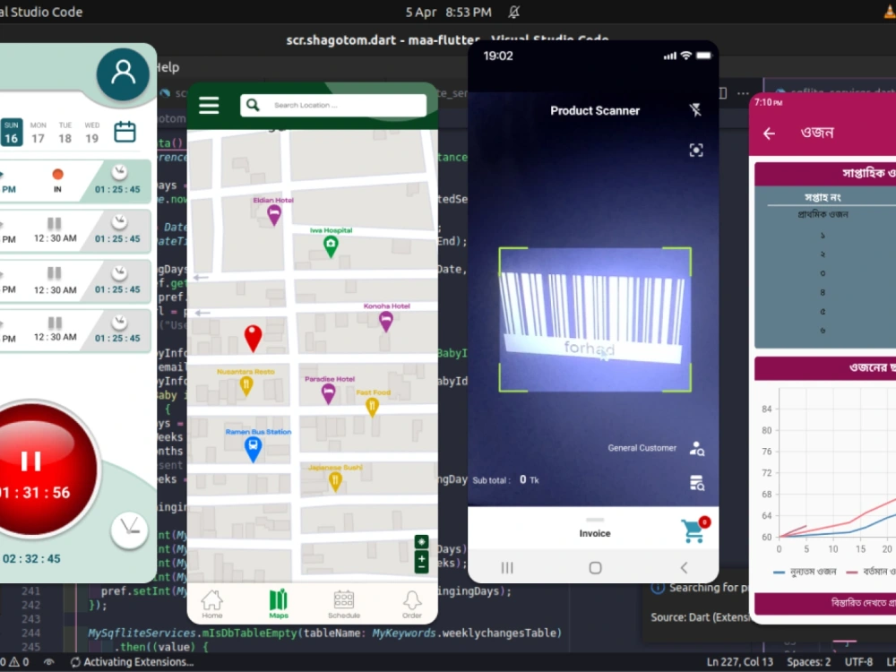Open the product list search icon above Invoice
This screenshot has height=672, width=896.
coord(697,481)
